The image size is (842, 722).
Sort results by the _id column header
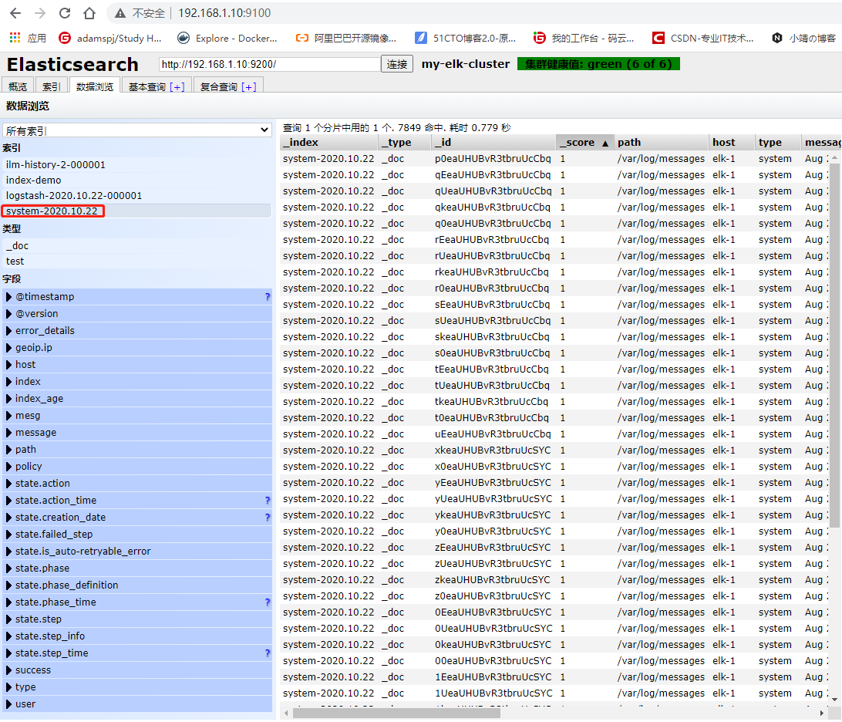[493, 143]
